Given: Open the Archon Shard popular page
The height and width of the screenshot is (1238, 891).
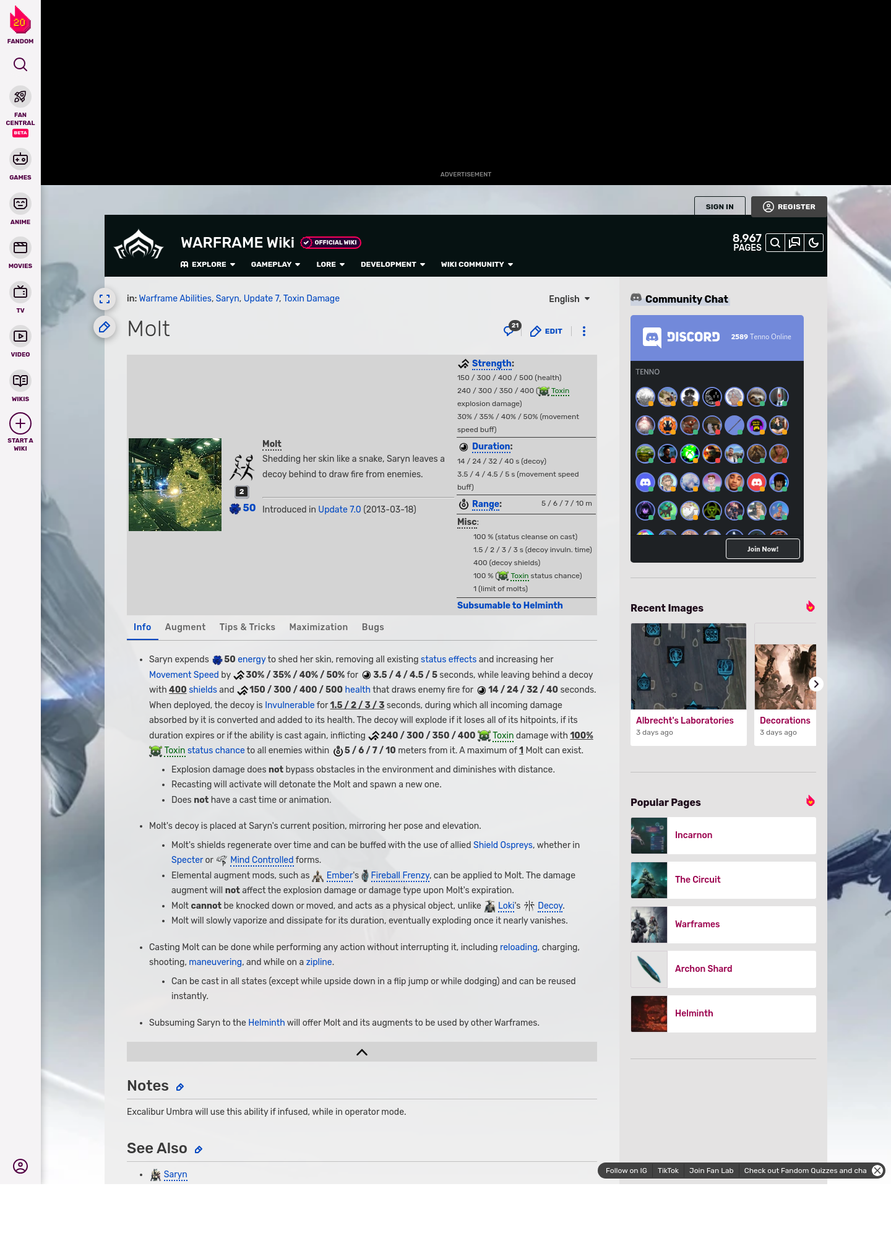Looking at the screenshot, I should [723, 969].
